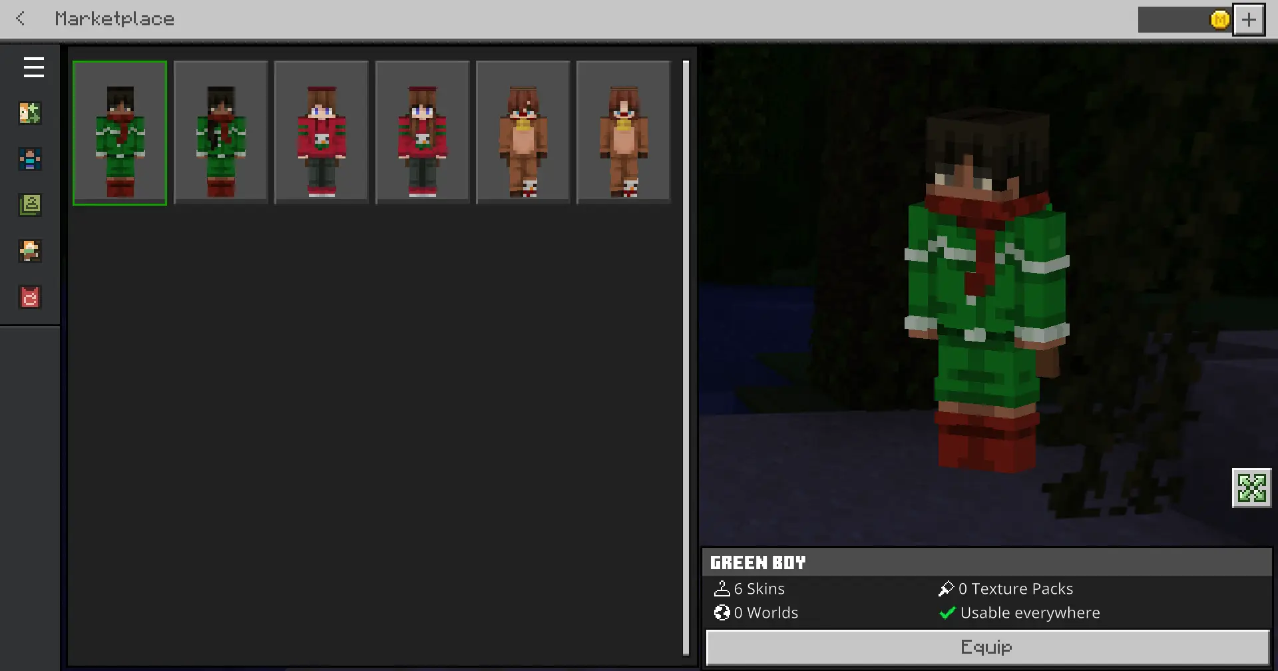Select the first green outfit boy skin
The width and height of the screenshot is (1278, 671).
click(120, 133)
